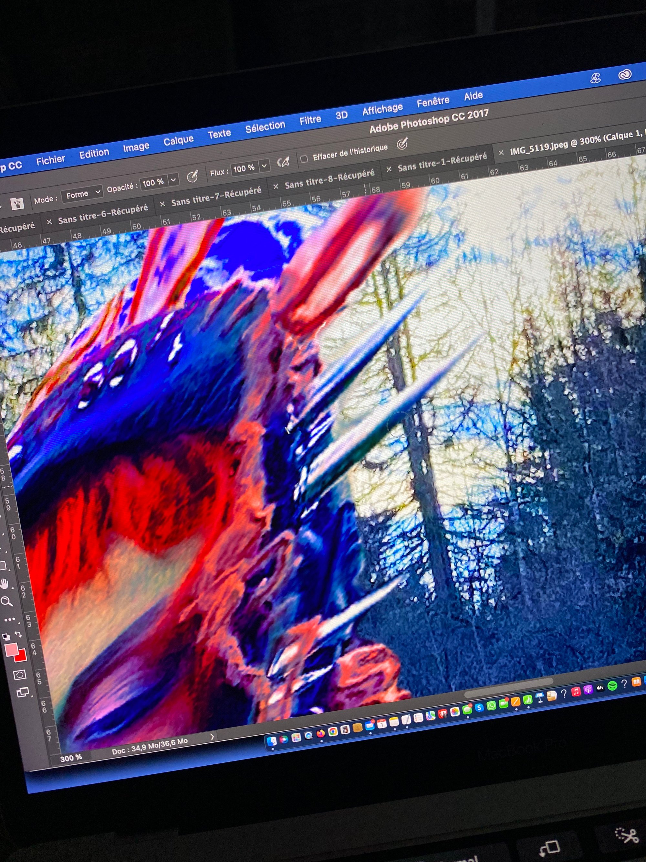Click the 300 % zoom level field

tap(71, 757)
